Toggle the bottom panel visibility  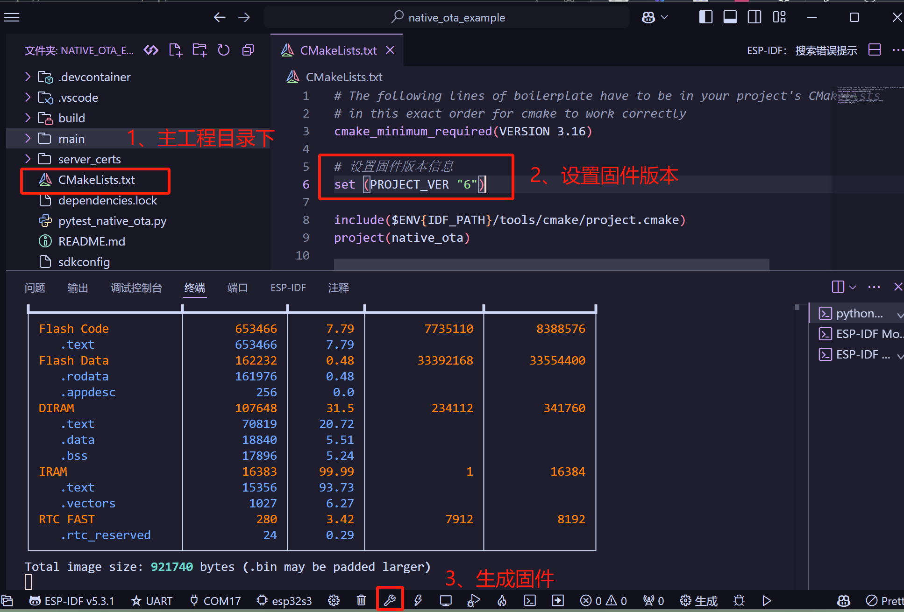pos(730,17)
